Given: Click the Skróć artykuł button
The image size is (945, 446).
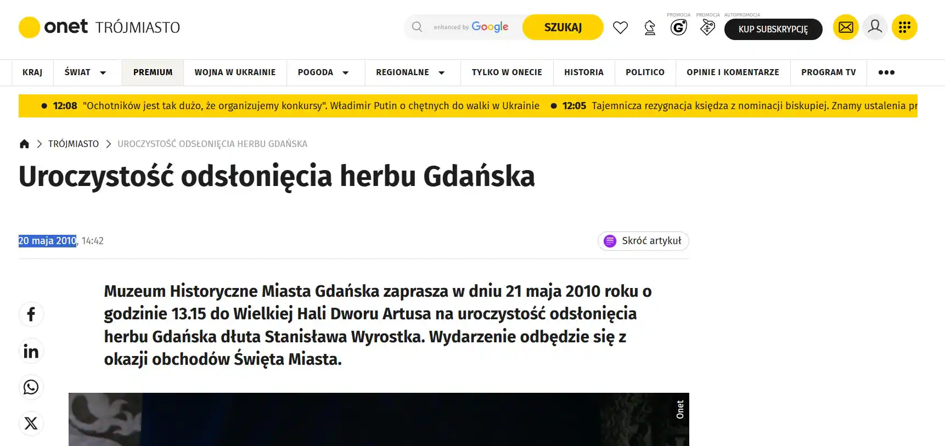Looking at the screenshot, I should 643,241.
